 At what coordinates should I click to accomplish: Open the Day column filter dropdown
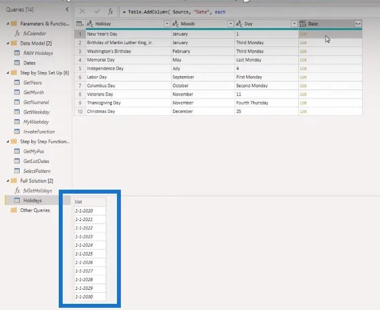coord(294,24)
